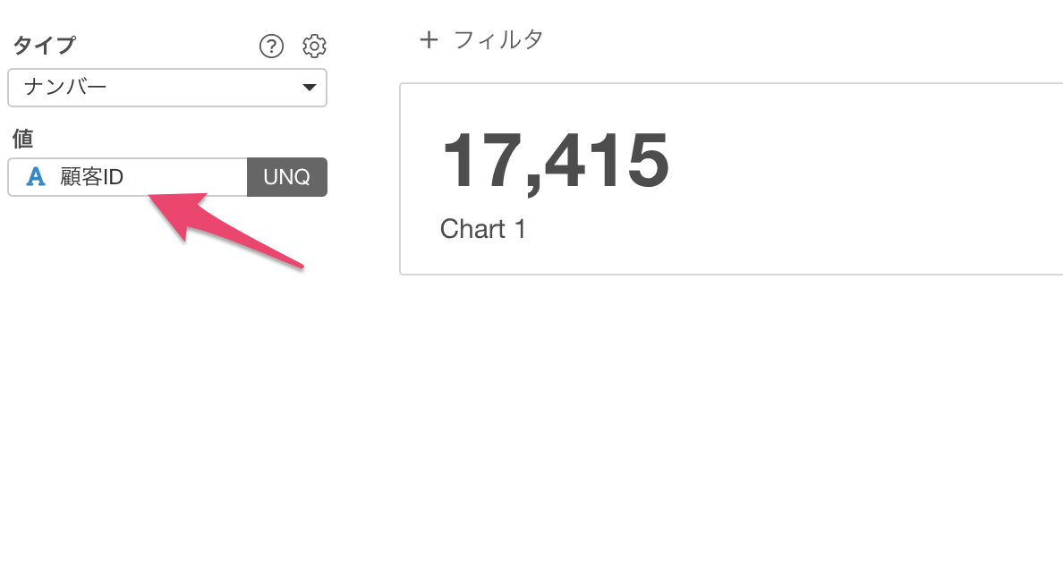Click the Chart 1 title label
Viewport: 1063px width, 585px height.
click(x=482, y=229)
